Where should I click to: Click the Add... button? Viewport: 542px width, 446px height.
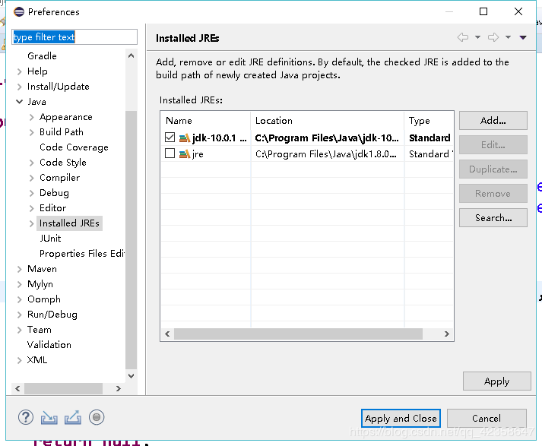click(x=493, y=121)
